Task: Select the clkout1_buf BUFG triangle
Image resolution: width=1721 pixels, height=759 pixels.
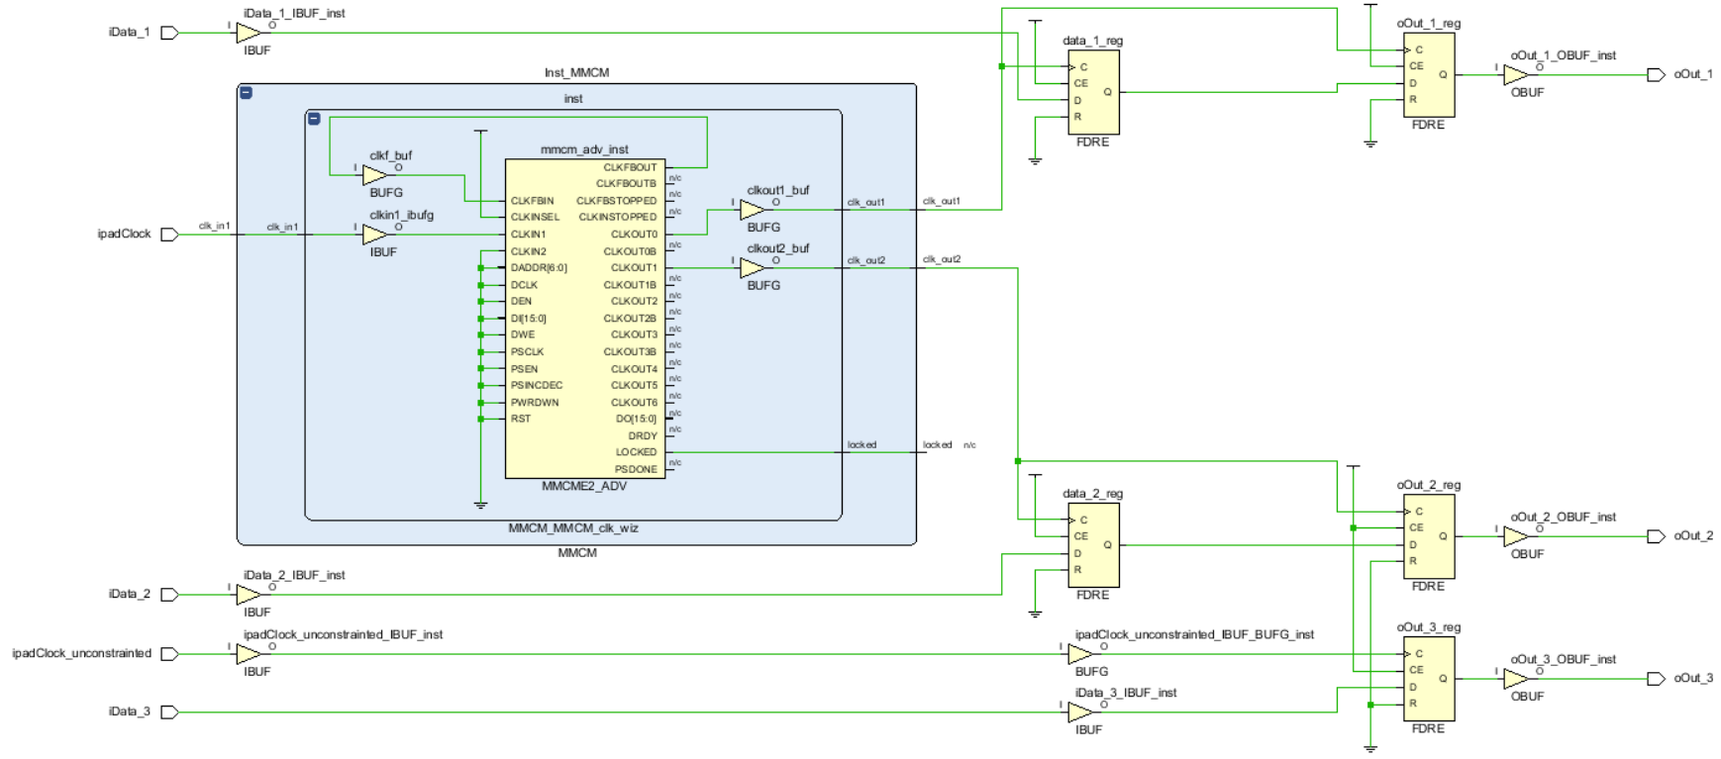Action: (x=752, y=210)
